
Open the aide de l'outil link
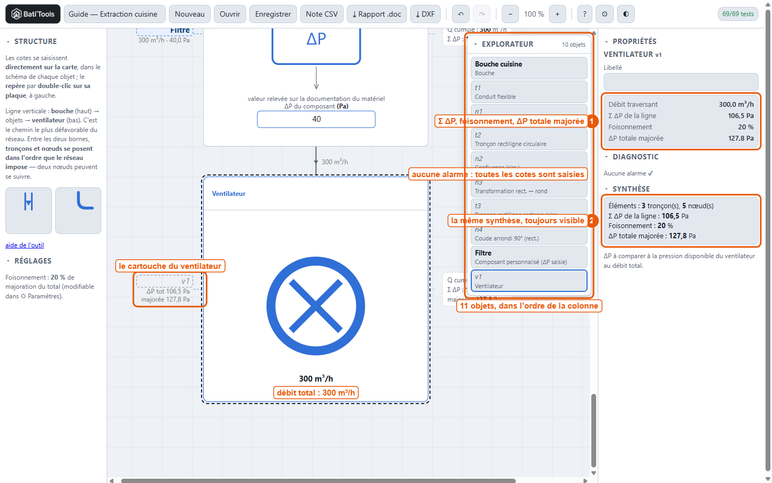click(25, 245)
